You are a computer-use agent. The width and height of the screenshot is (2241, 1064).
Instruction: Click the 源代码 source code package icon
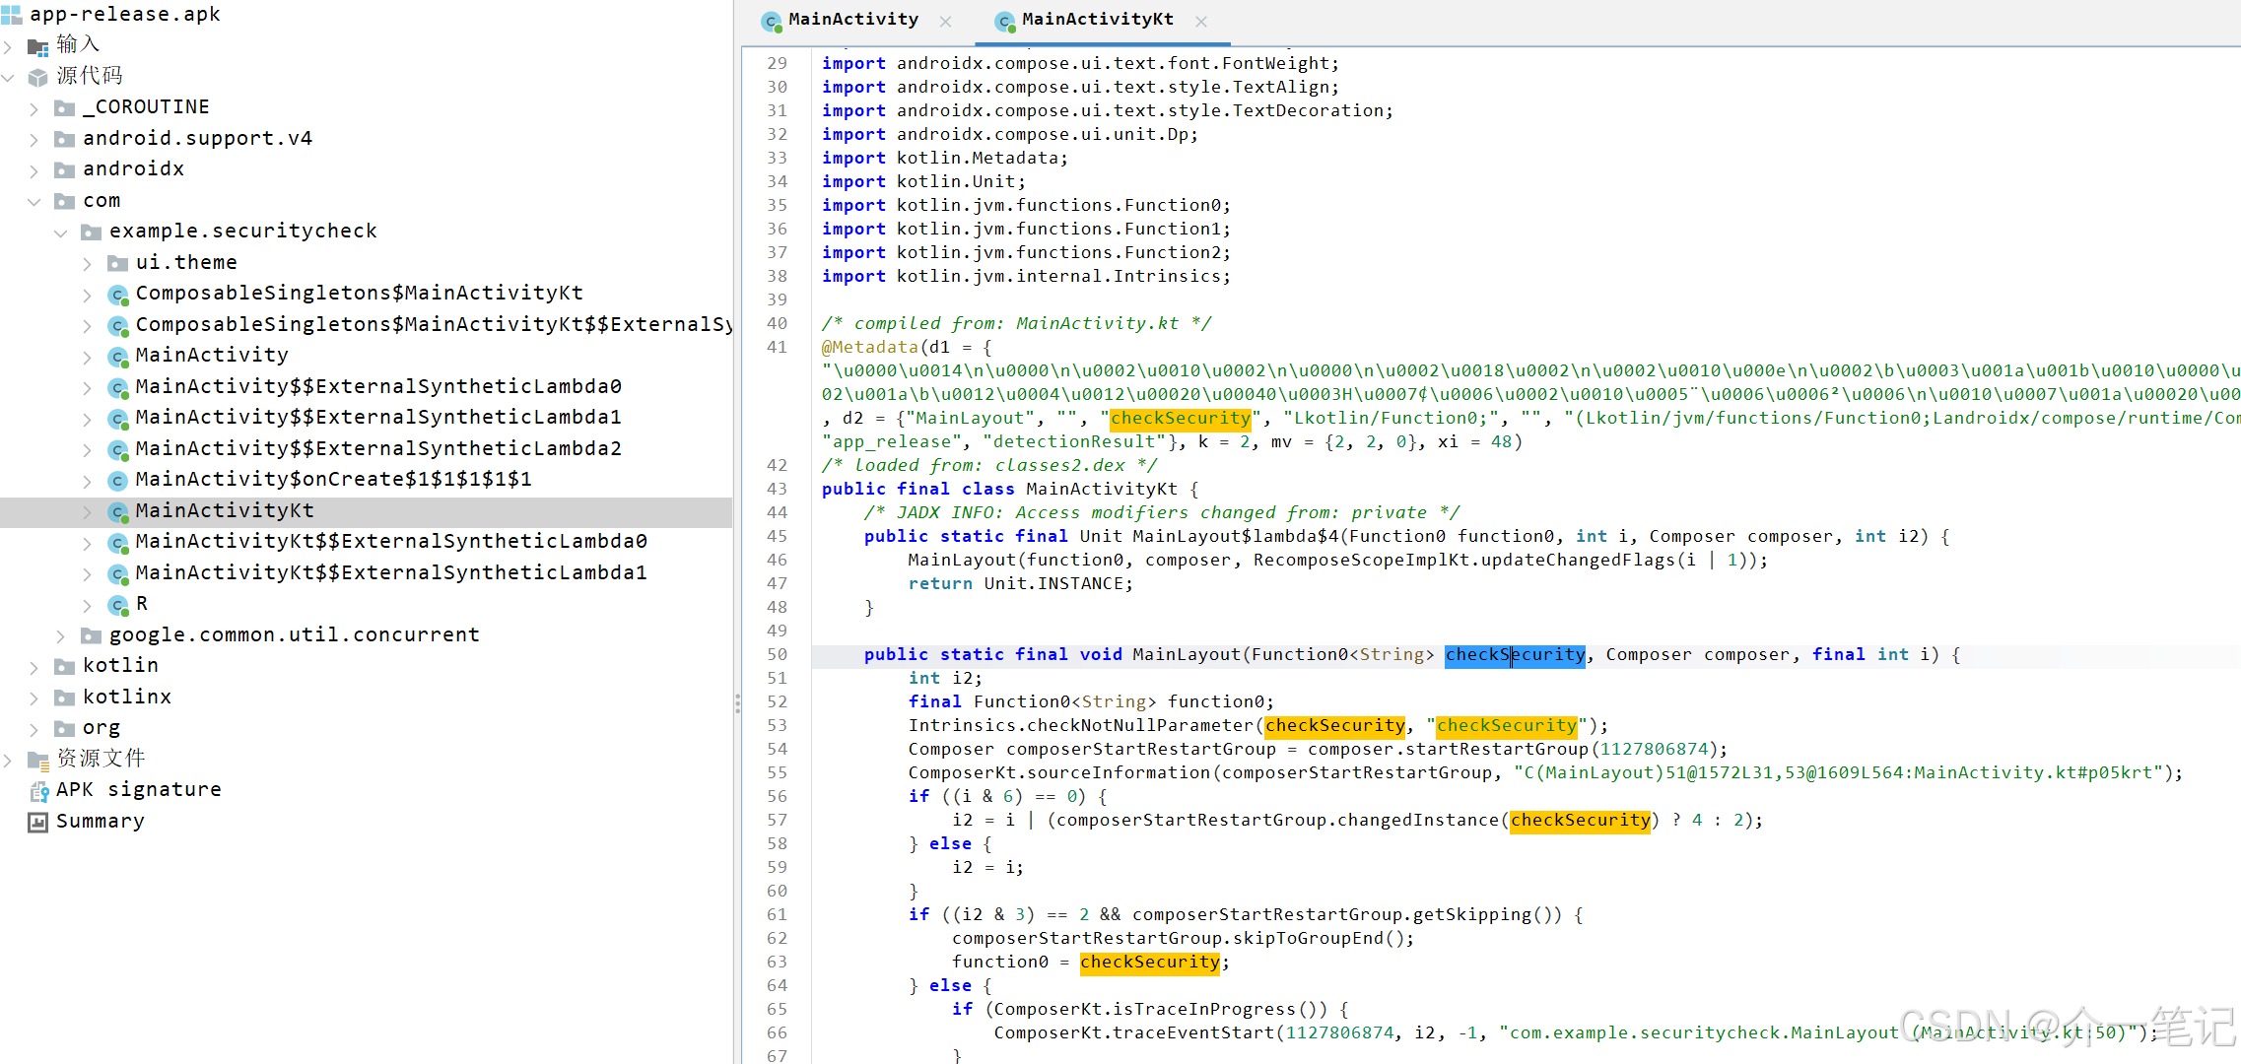(38, 76)
